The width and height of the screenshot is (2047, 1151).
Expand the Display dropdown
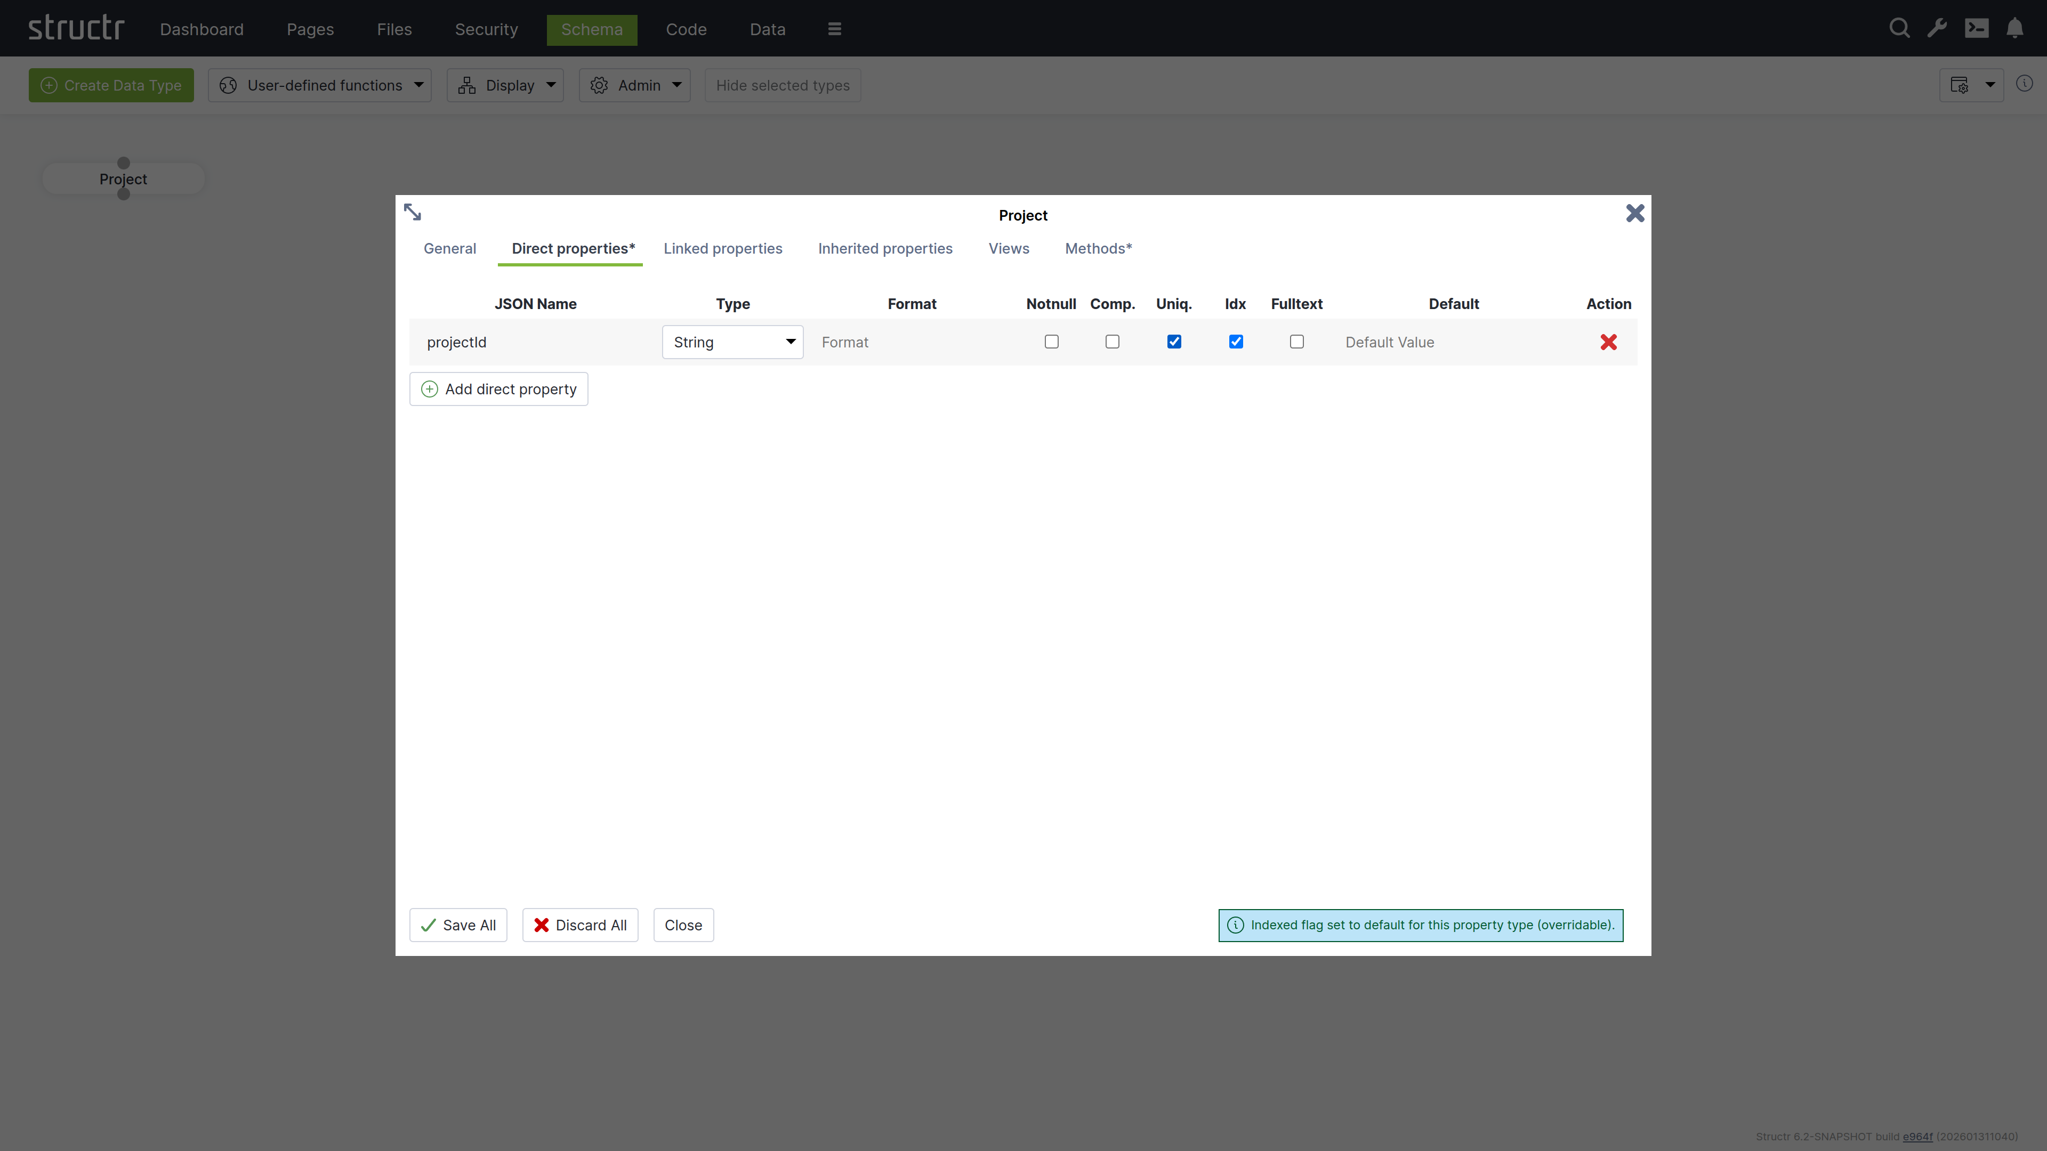point(505,85)
